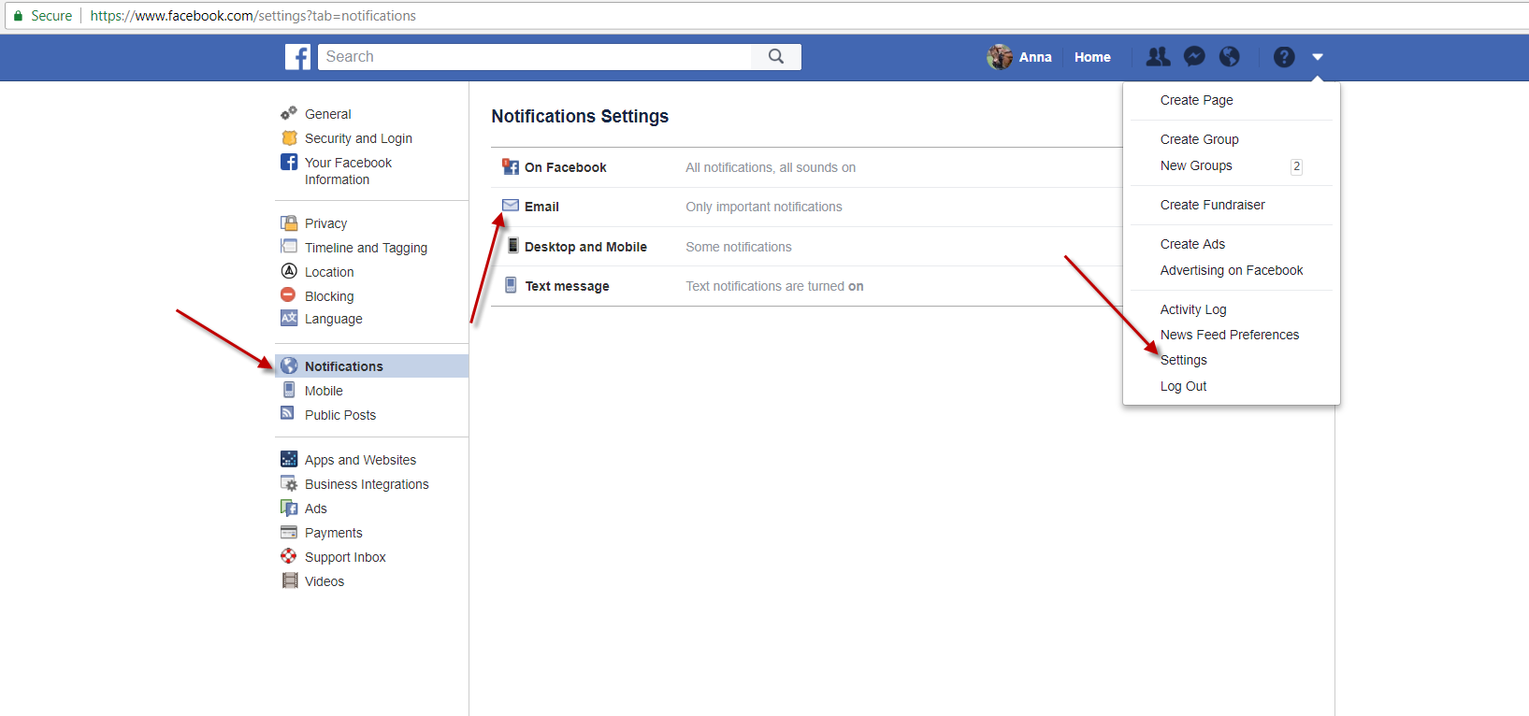1529x716 pixels.
Task: Click the Text message phone icon
Action: [511, 285]
